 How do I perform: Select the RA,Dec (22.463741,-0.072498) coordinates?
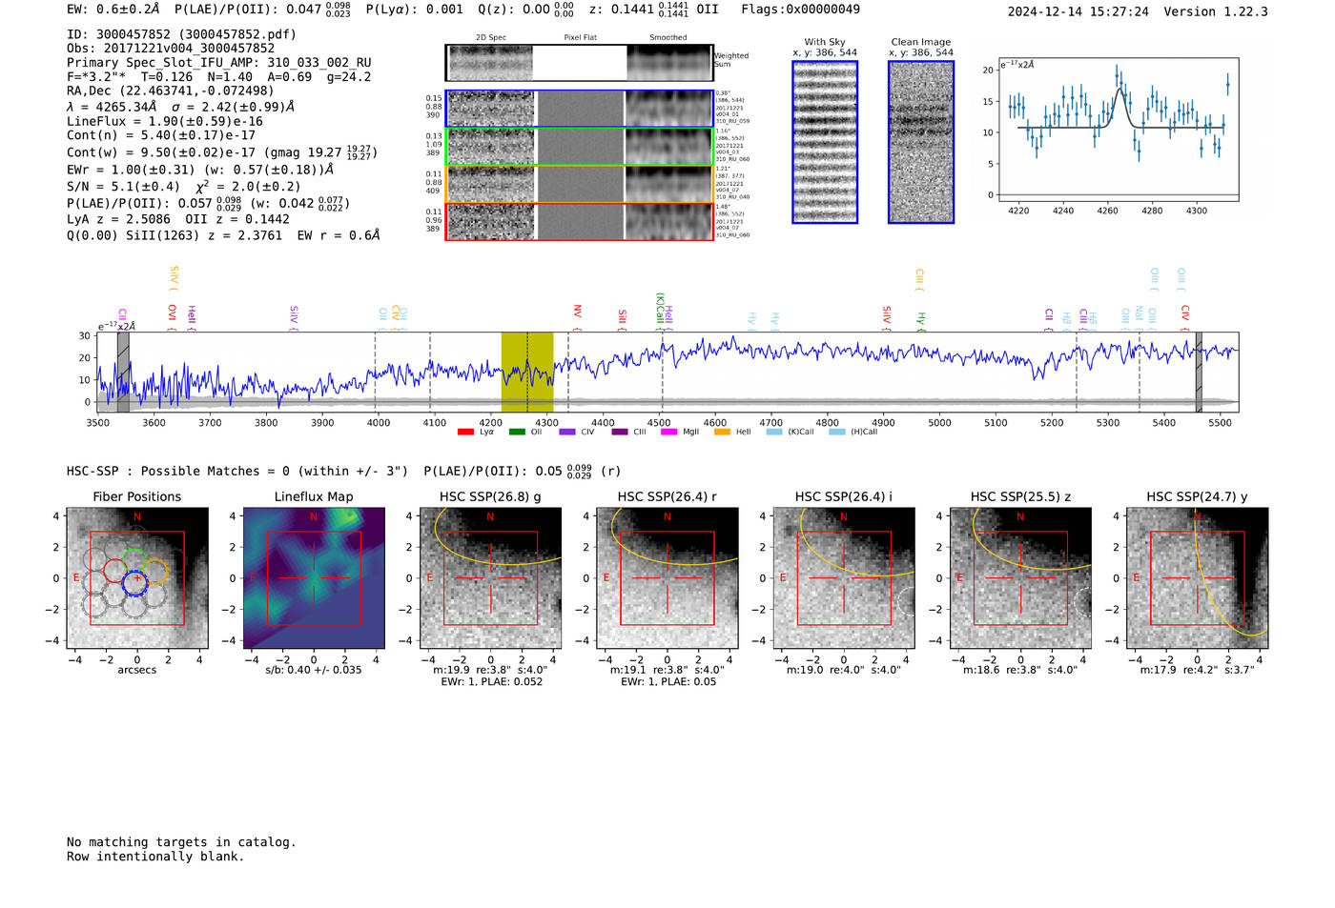[170, 91]
